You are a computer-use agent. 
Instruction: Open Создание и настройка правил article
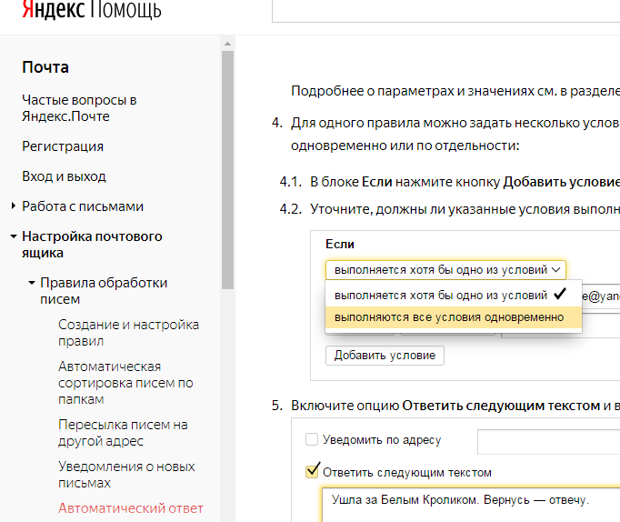coord(128,333)
